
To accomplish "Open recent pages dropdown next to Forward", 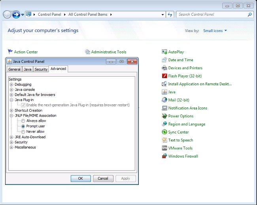I will tap(23, 15).
